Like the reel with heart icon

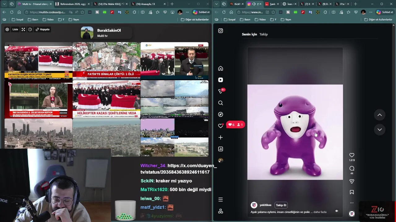352,155
